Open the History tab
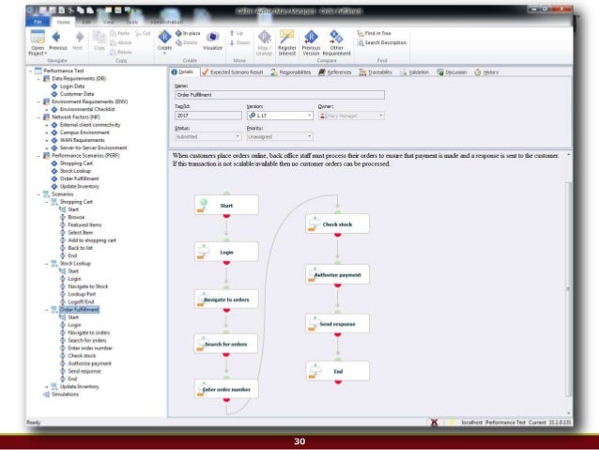Image resolution: width=599 pixels, height=450 pixels. pyautogui.click(x=486, y=72)
